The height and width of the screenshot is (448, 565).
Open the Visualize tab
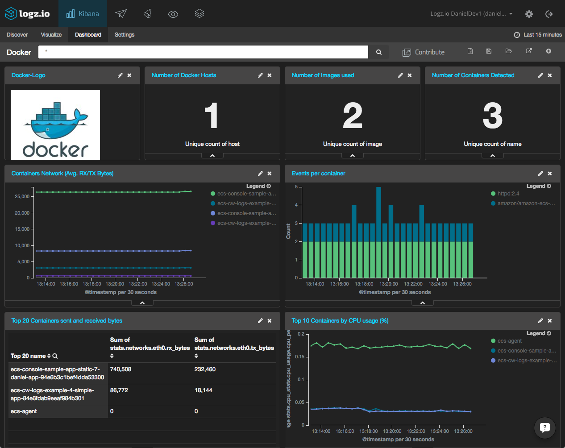point(51,35)
